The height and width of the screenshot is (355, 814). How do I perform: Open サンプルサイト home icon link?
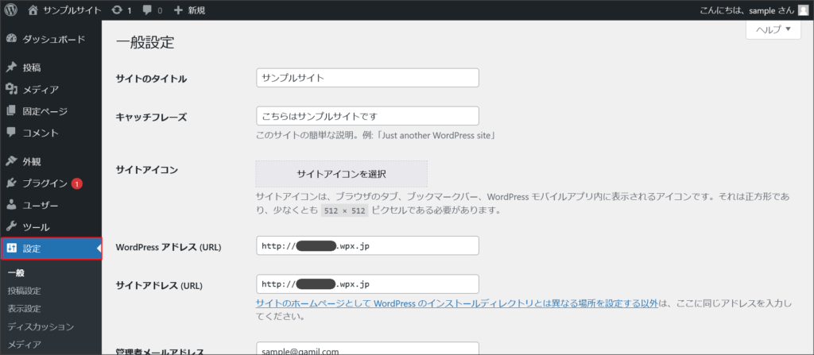[33, 10]
